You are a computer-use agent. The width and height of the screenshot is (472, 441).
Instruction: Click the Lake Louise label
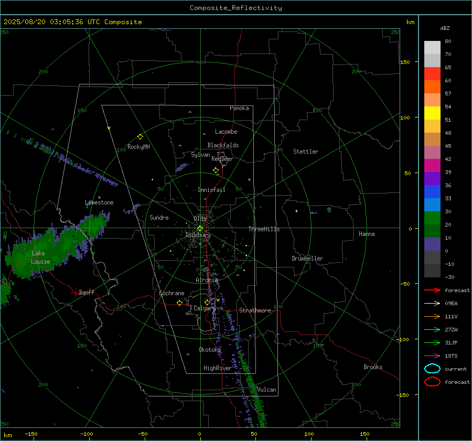40,257
